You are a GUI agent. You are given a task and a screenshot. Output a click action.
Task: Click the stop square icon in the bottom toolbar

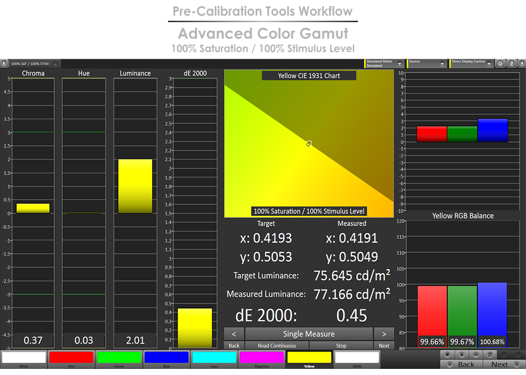[448, 354]
